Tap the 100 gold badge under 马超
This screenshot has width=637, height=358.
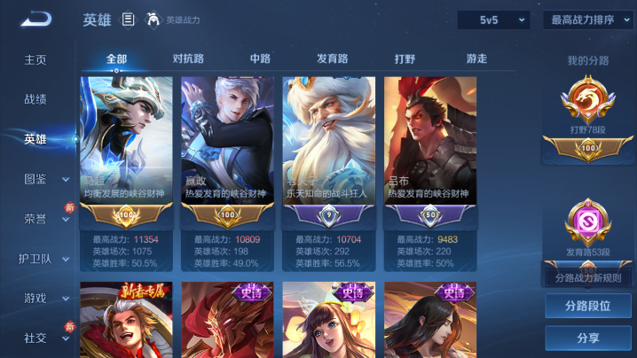click(x=126, y=215)
